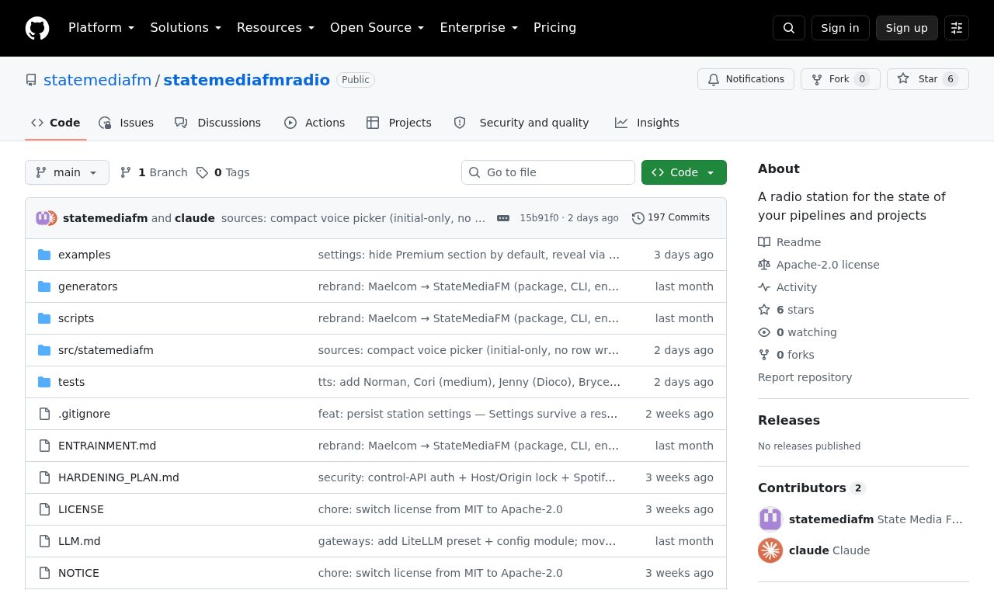
Task: Click the Notifications bell icon
Action: tap(714, 79)
